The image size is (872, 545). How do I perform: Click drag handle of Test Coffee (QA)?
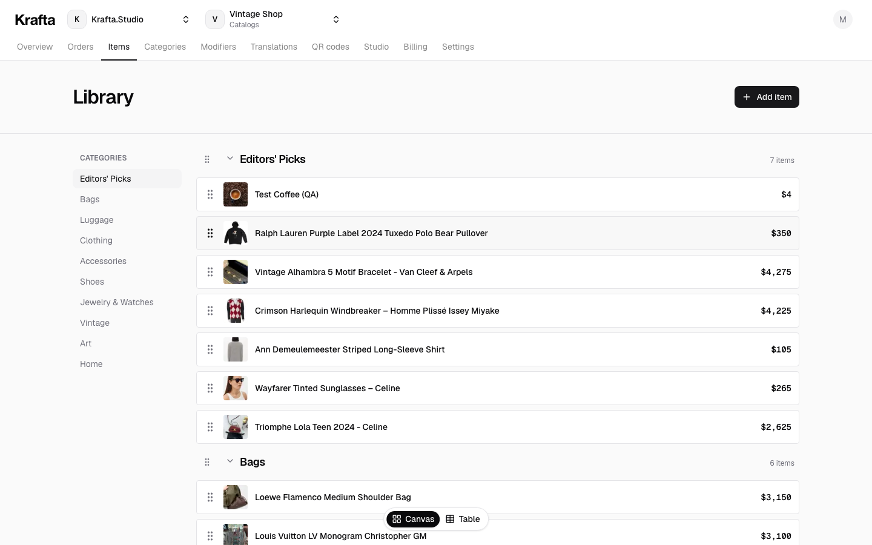[210, 194]
